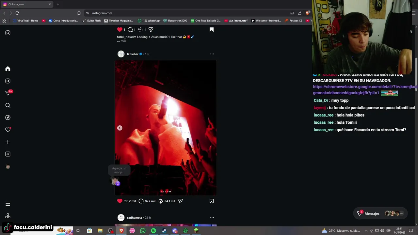Viewport: 418px width, 235px height.
Task: Go to Home feed in sidebar
Action: (x=8, y=69)
